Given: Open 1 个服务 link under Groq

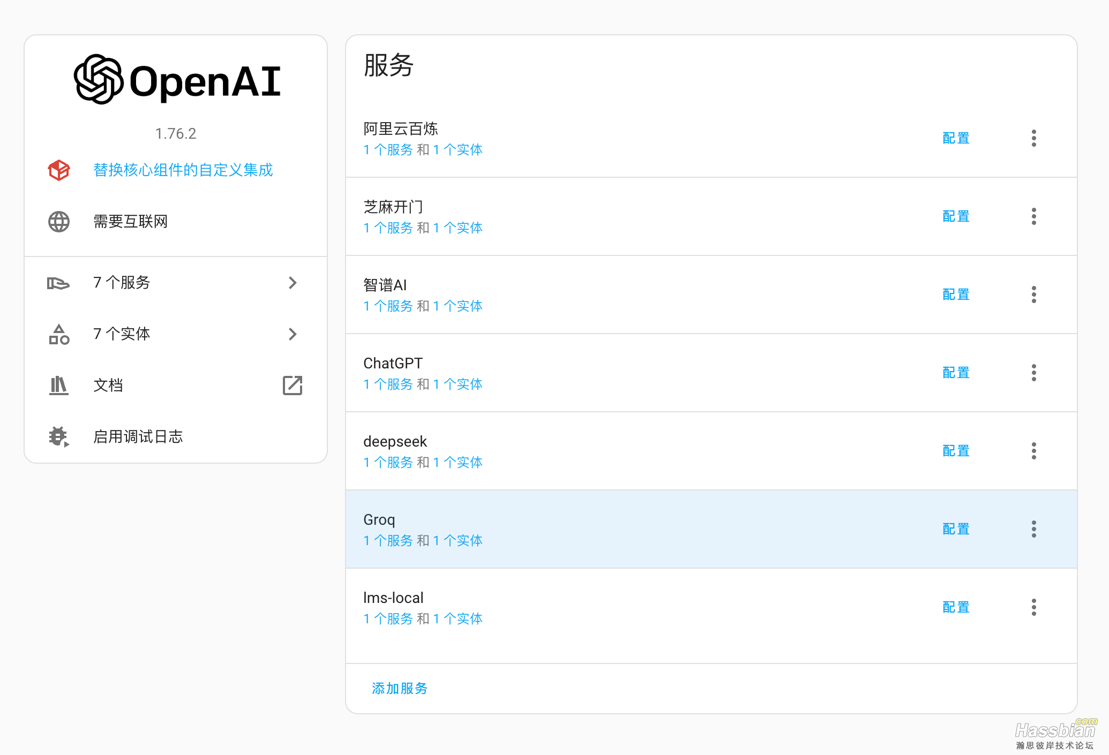Looking at the screenshot, I should click(388, 541).
